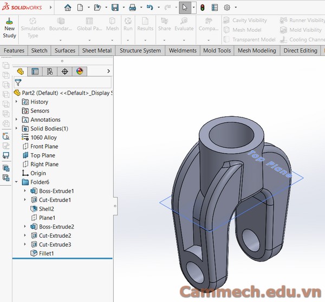Screen dimensions: 325x302
Task: Expand the Cut-Extrude2 feature
Action: coord(25,235)
